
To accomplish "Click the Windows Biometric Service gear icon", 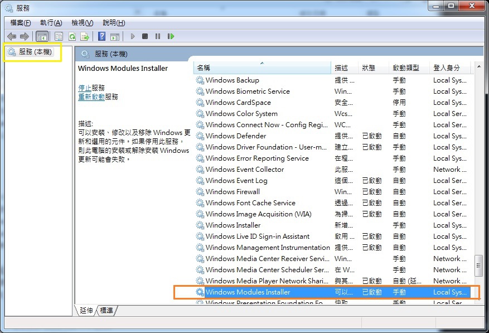I will (x=200, y=91).
